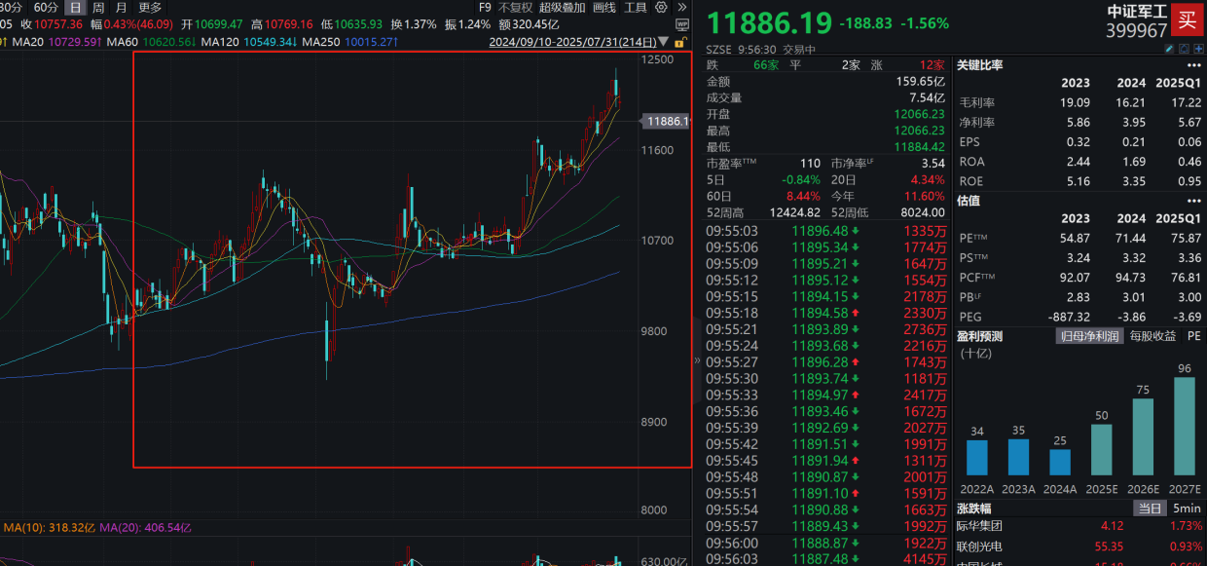The height and width of the screenshot is (566, 1207).
Task: Select 每股收益 in earnings forecast
Action: tap(1152, 336)
